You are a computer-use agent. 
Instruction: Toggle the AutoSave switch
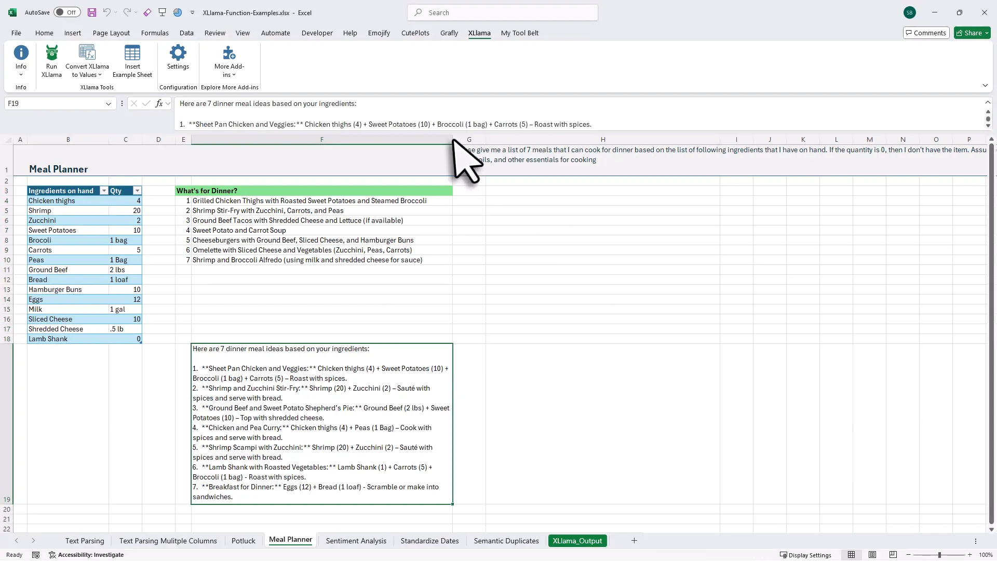pos(66,12)
